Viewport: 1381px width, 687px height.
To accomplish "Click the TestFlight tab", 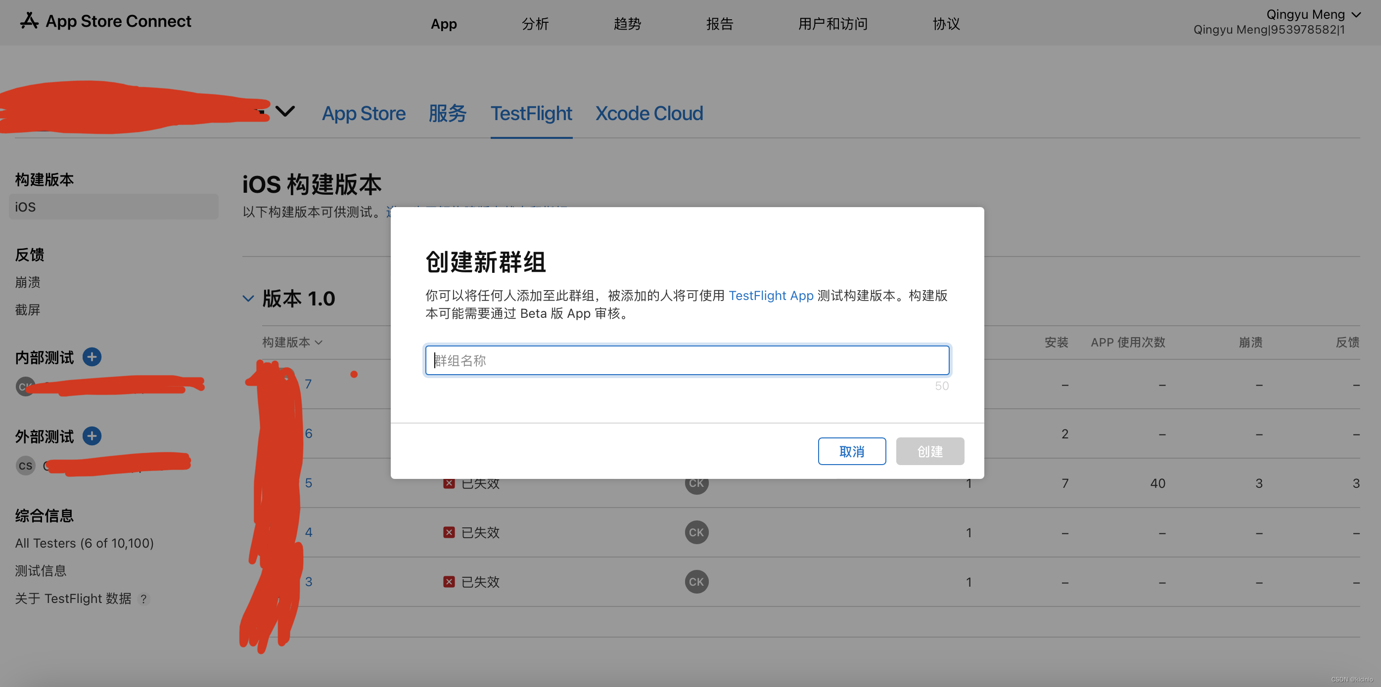I will click(x=530, y=113).
